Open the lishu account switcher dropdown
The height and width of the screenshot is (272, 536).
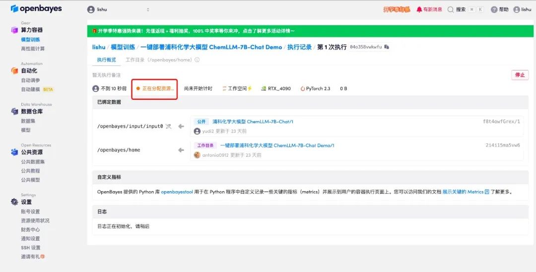click(x=118, y=9)
